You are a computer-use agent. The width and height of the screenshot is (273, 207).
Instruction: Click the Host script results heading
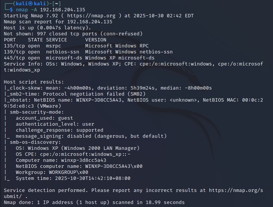34,82
